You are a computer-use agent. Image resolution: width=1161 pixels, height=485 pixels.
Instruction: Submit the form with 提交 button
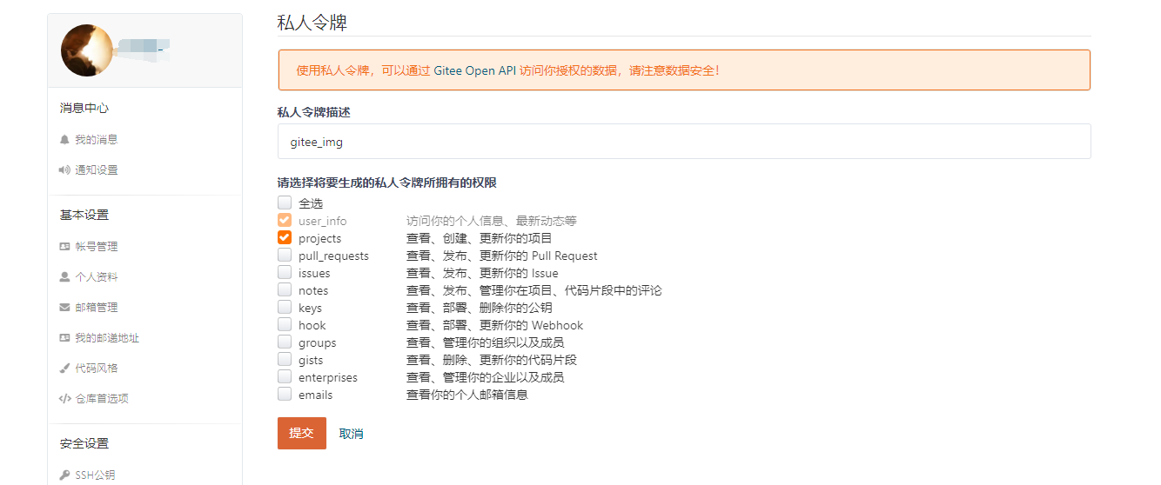tap(302, 433)
